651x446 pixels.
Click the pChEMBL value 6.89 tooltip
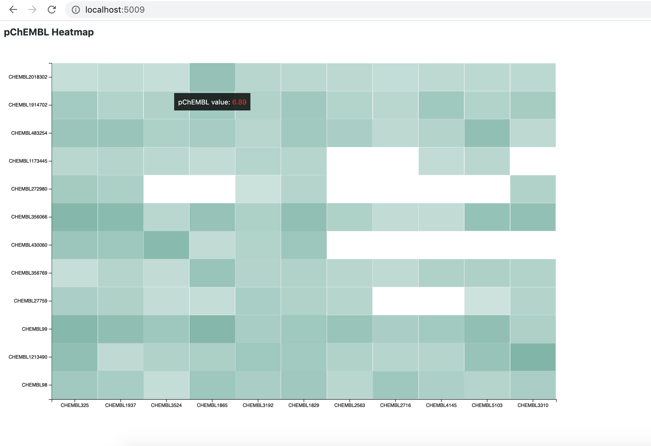click(212, 102)
